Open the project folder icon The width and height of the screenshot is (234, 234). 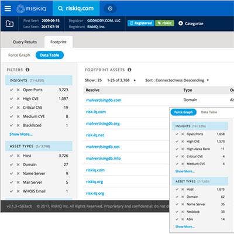point(9,23)
